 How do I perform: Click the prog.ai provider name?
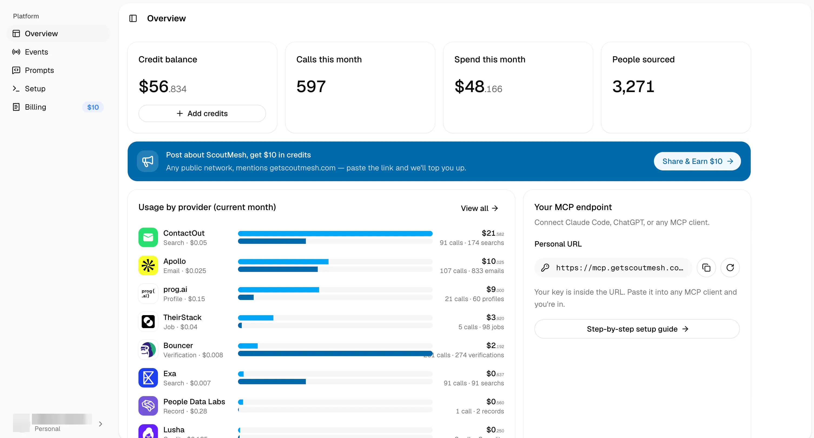175,289
